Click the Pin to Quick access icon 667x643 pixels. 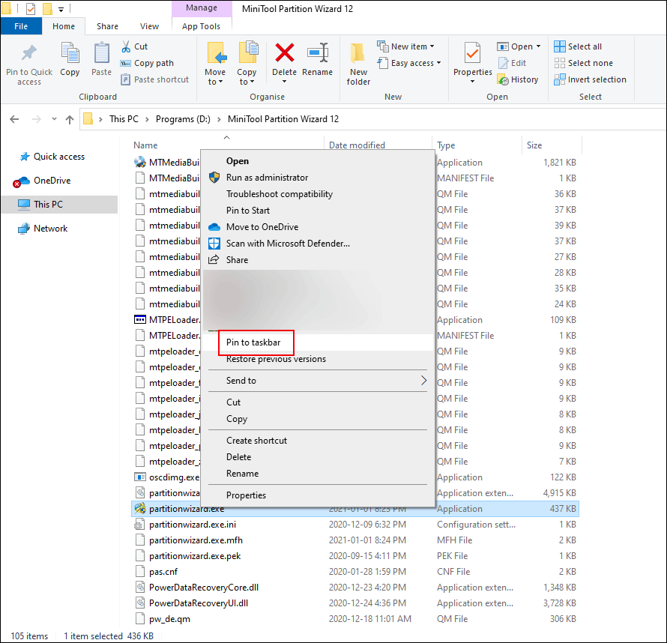(x=28, y=55)
